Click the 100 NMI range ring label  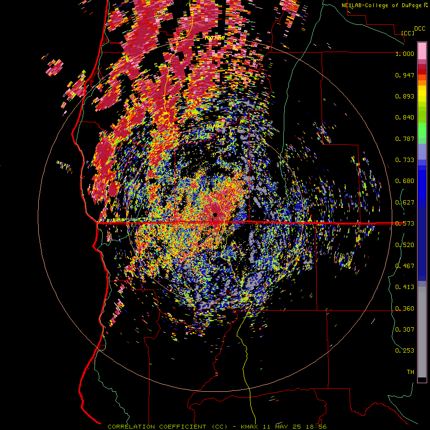pos(215,38)
